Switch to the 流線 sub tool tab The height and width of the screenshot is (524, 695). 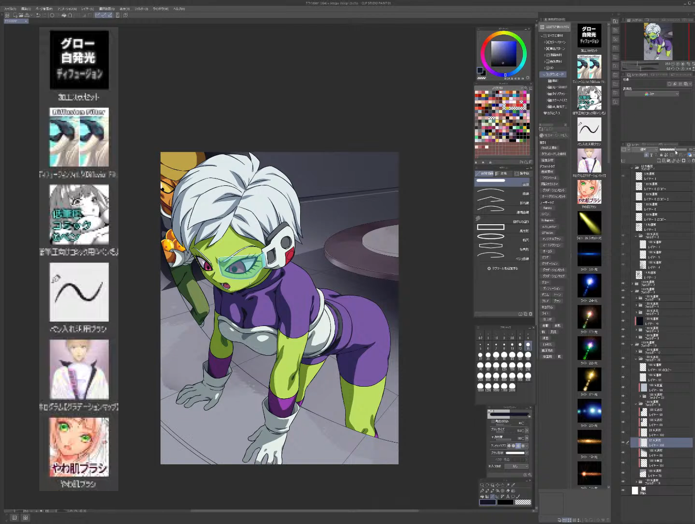pos(503,173)
